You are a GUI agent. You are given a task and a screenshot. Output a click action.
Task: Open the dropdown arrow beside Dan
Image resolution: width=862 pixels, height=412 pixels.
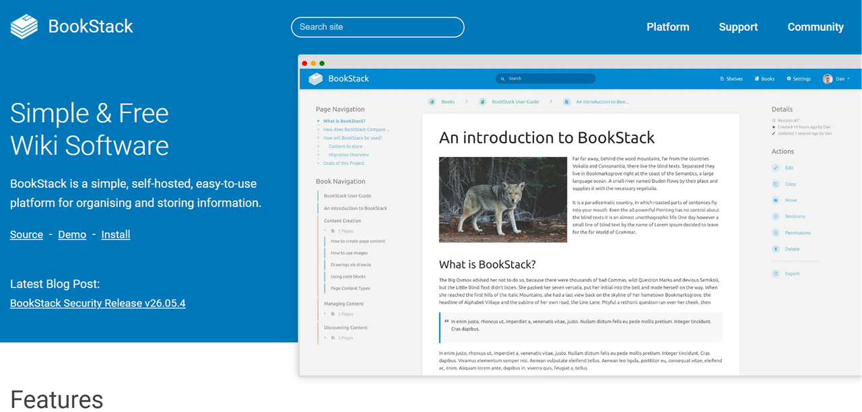pos(849,79)
